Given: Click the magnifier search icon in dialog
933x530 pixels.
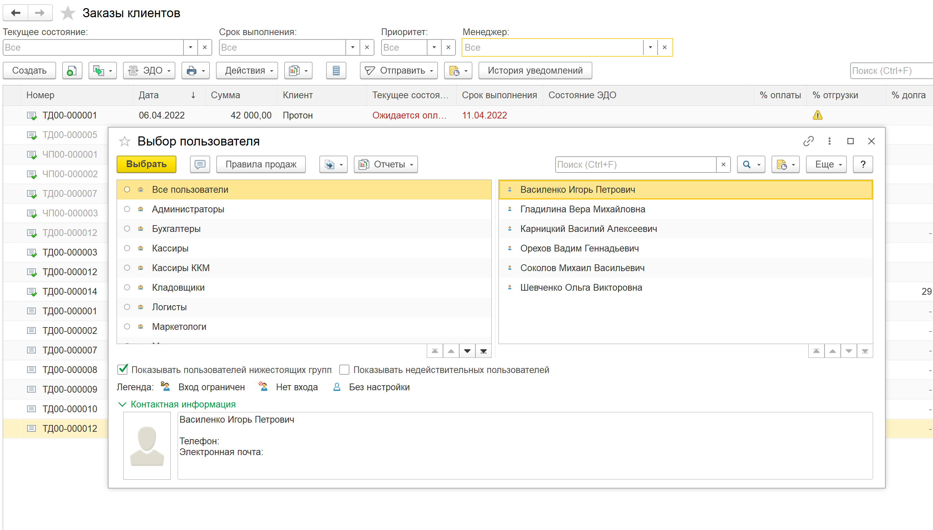Looking at the screenshot, I should coord(751,164).
